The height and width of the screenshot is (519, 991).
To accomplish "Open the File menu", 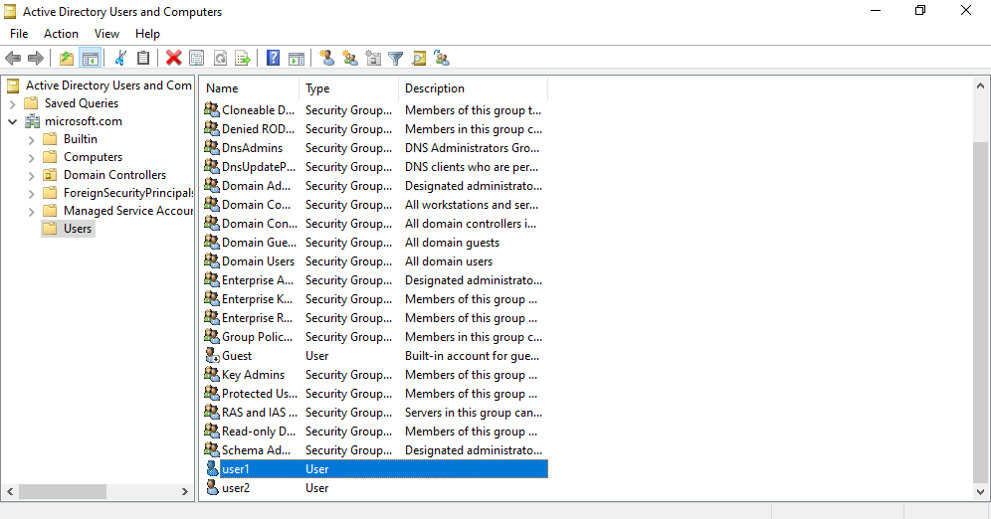I will click(19, 34).
